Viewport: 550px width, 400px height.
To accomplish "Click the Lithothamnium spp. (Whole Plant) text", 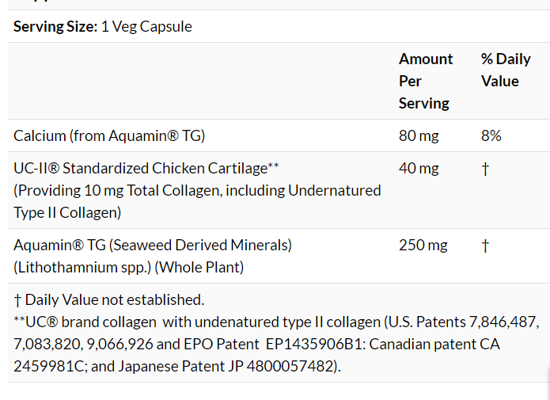I will tap(128, 267).
